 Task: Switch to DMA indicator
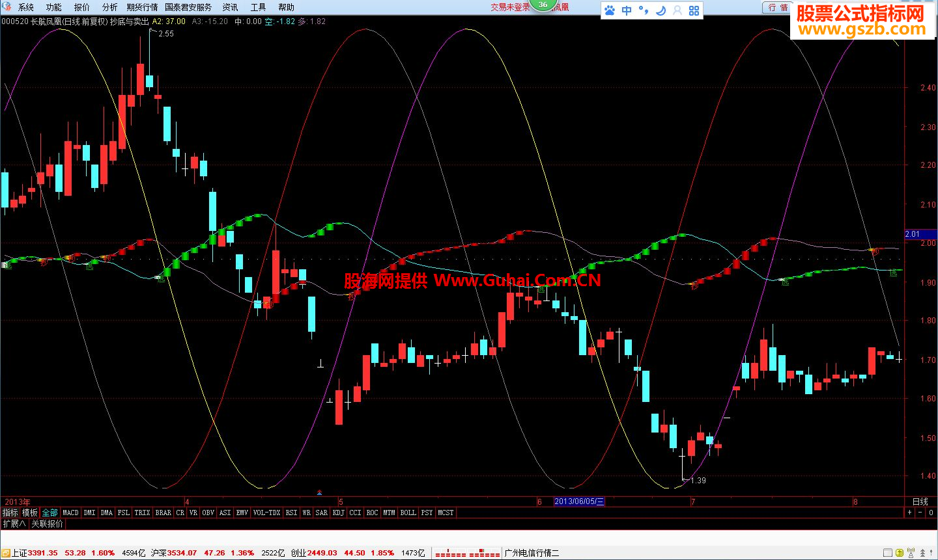107,513
